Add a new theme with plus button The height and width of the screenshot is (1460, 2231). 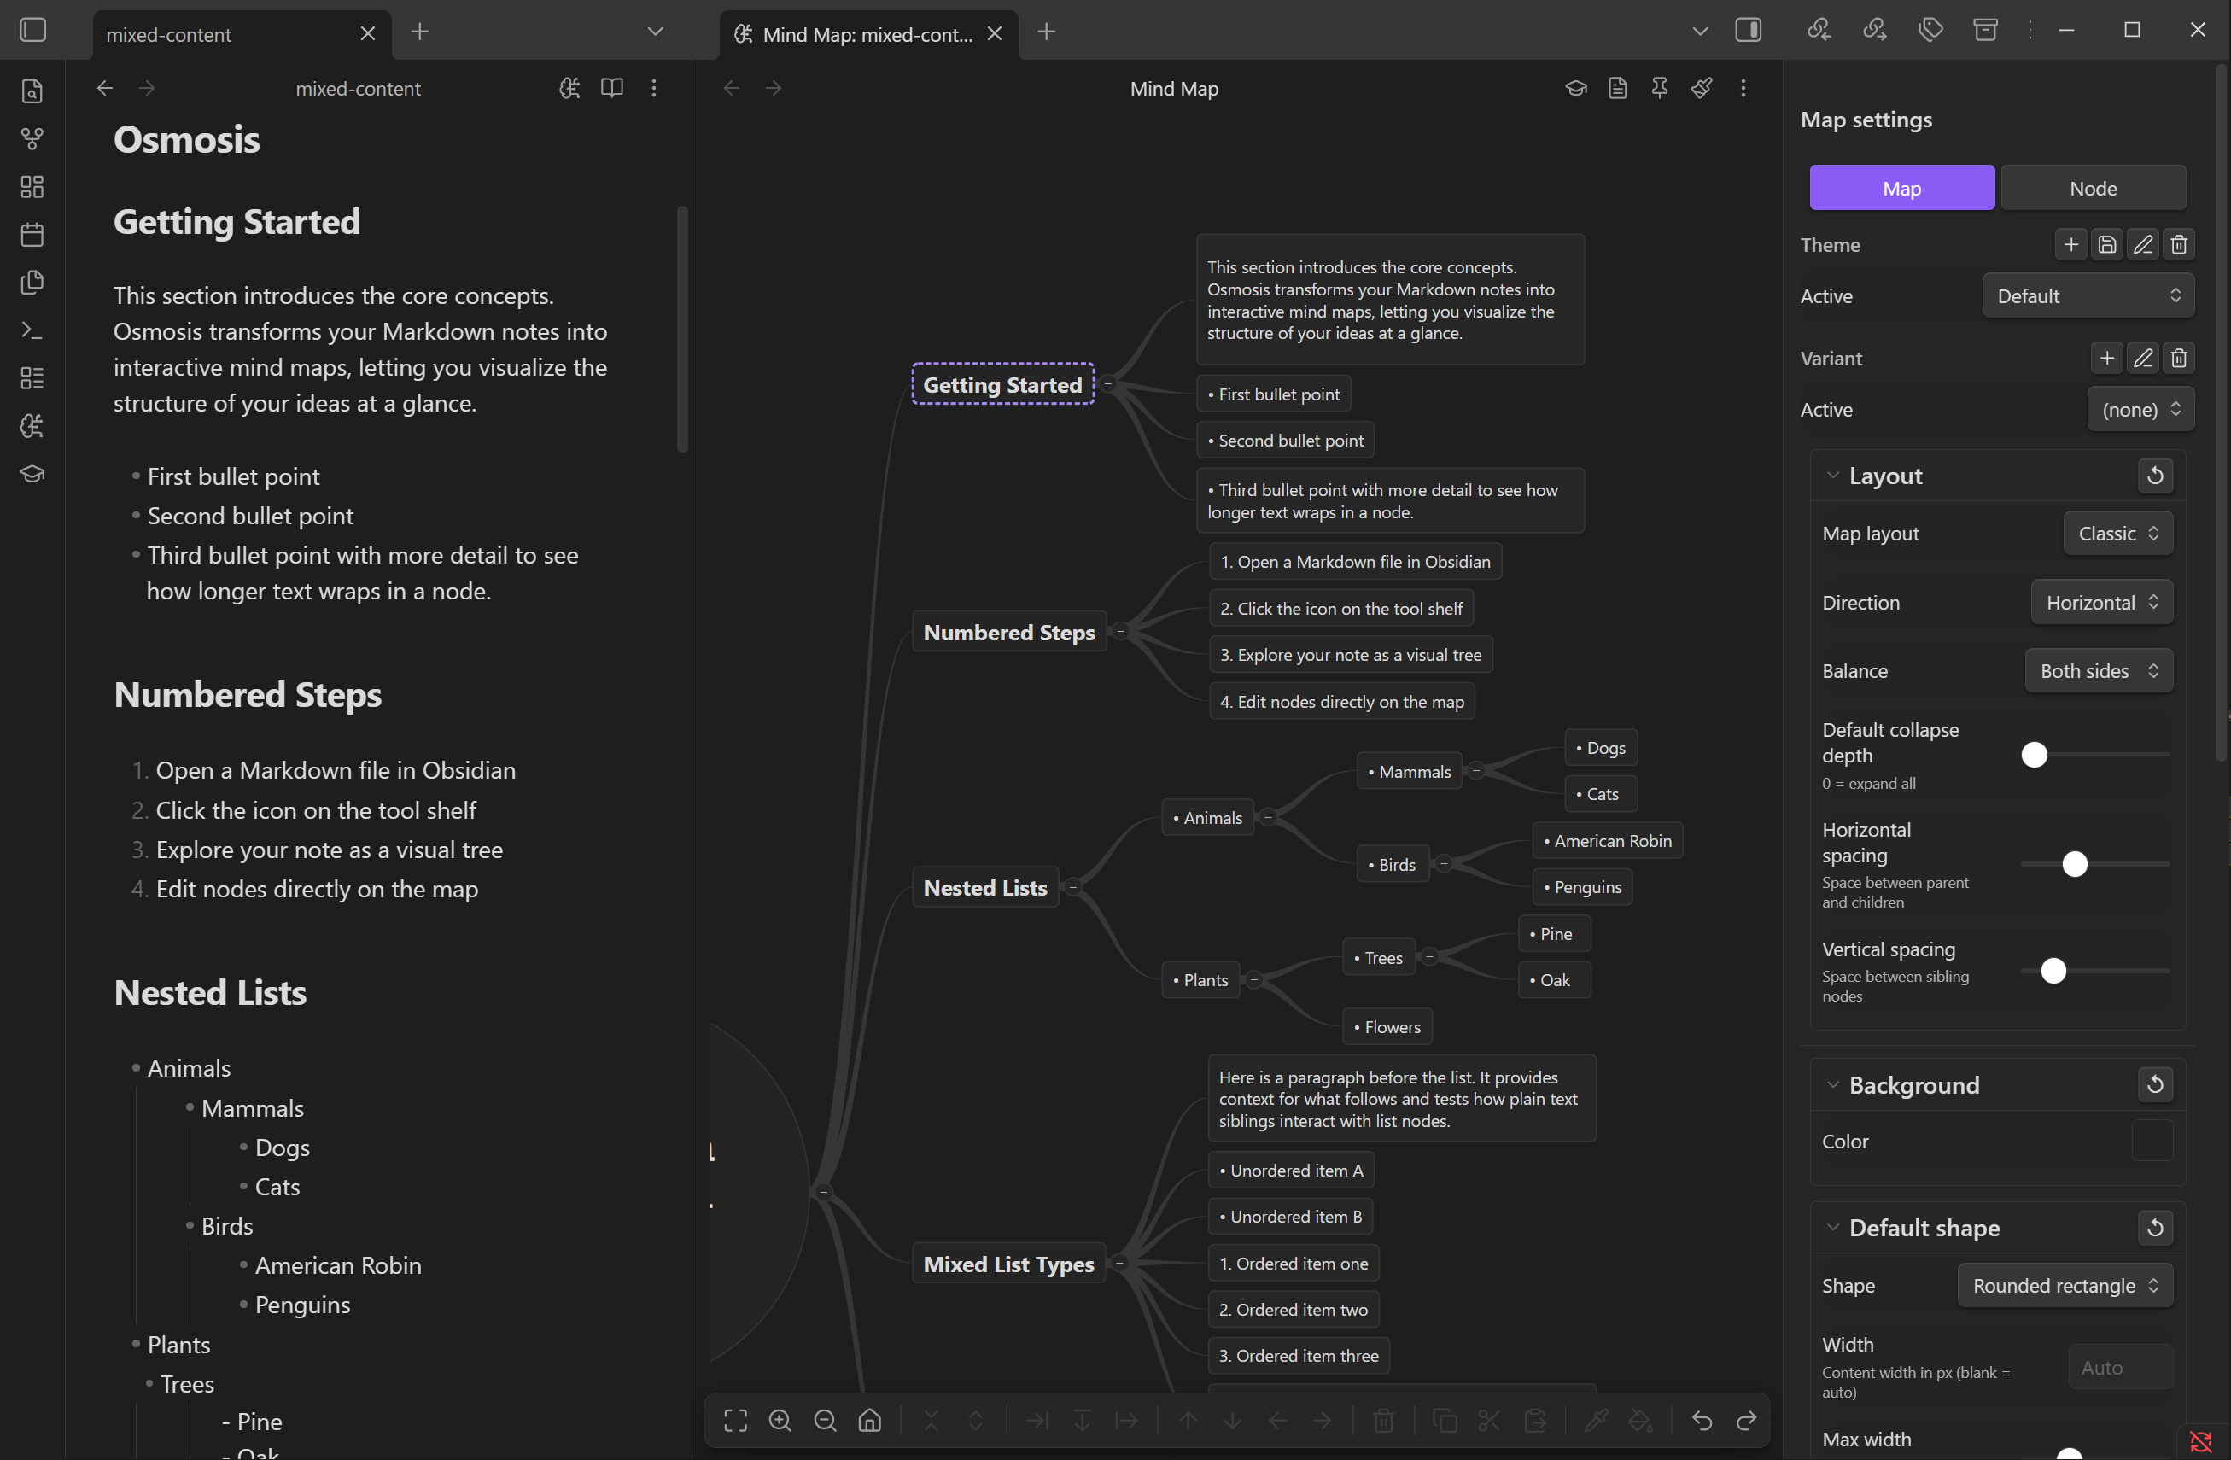pos(2070,244)
